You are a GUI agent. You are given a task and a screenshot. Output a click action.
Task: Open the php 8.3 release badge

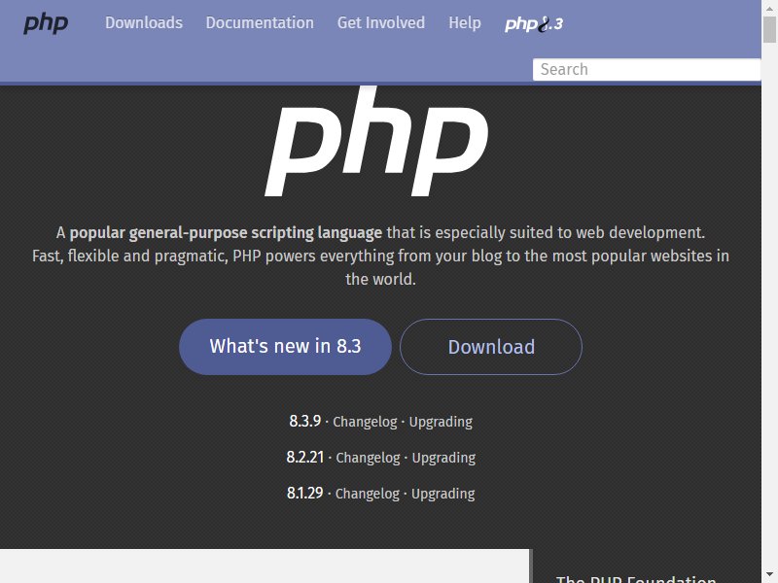click(x=534, y=23)
